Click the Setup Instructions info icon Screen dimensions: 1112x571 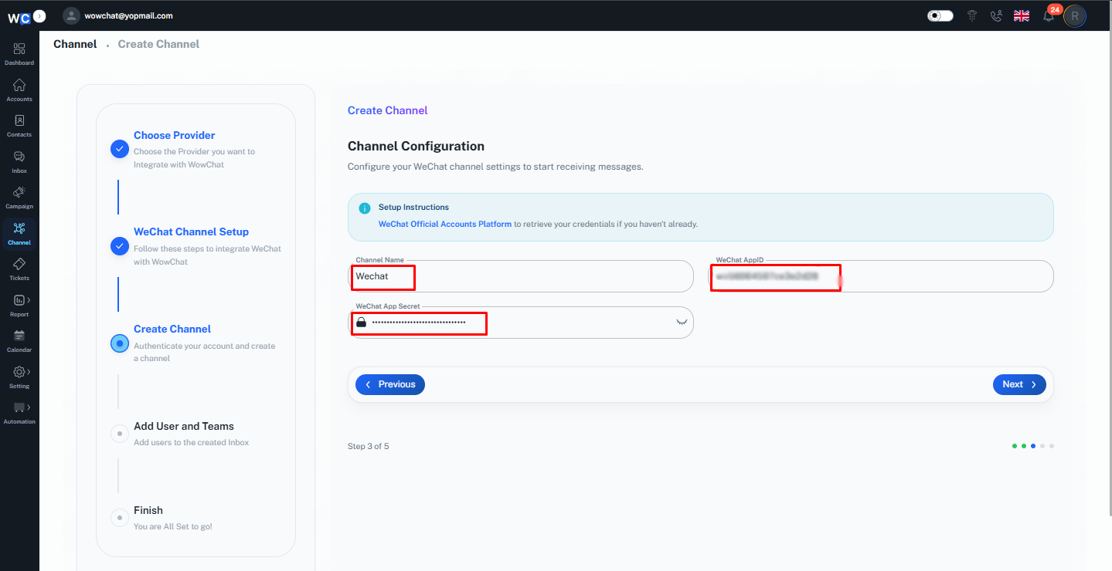coord(365,208)
